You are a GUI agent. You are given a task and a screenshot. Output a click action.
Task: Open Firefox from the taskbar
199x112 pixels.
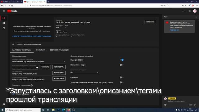pos(68,110)
